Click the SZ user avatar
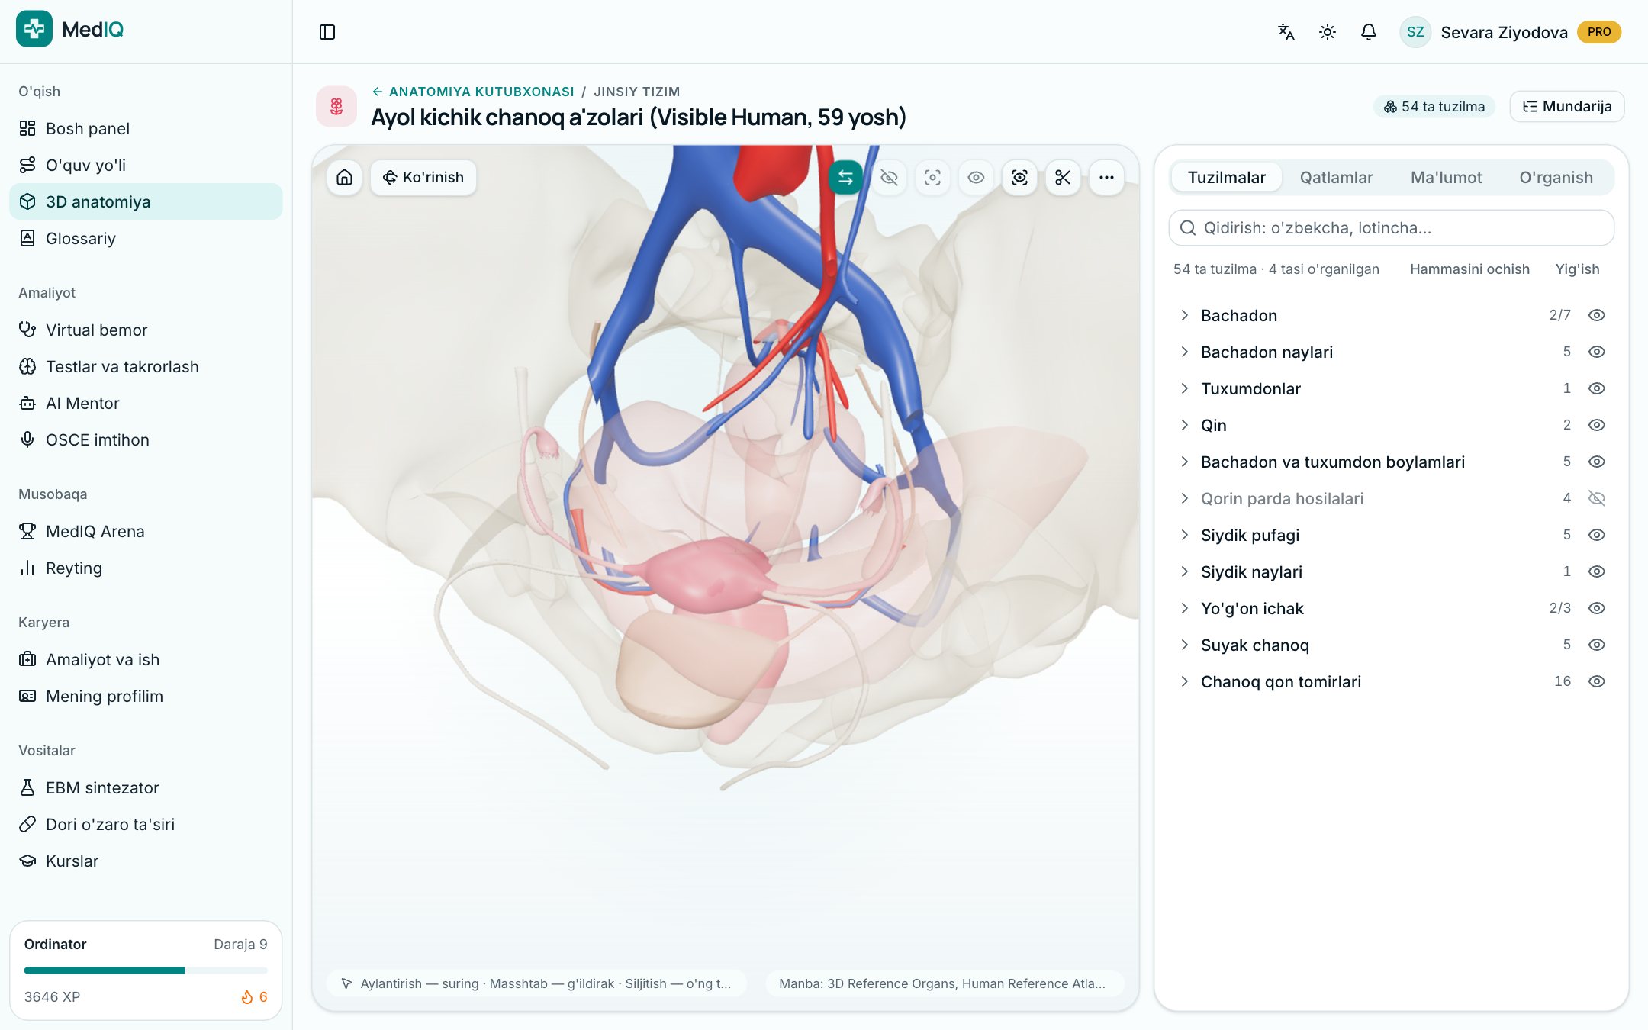Screen dimensions: 1648x1030 click(x=1415, y=32)
